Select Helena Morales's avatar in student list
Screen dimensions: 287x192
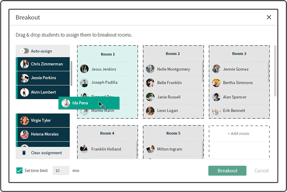click(24, 134)
